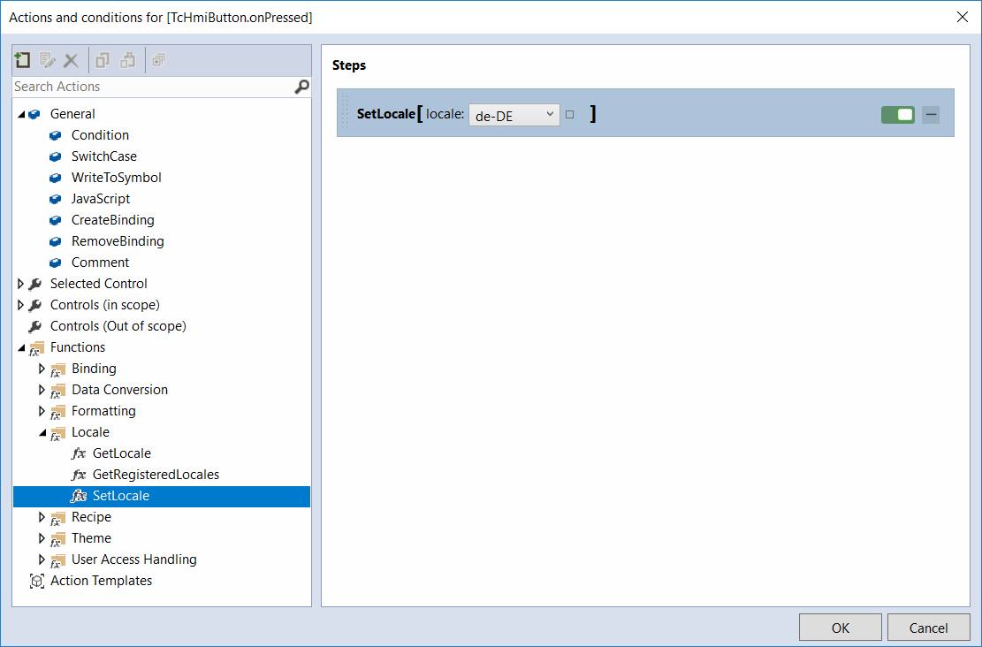
Task: Select the Condition action
Action: [x=100, y=135]
